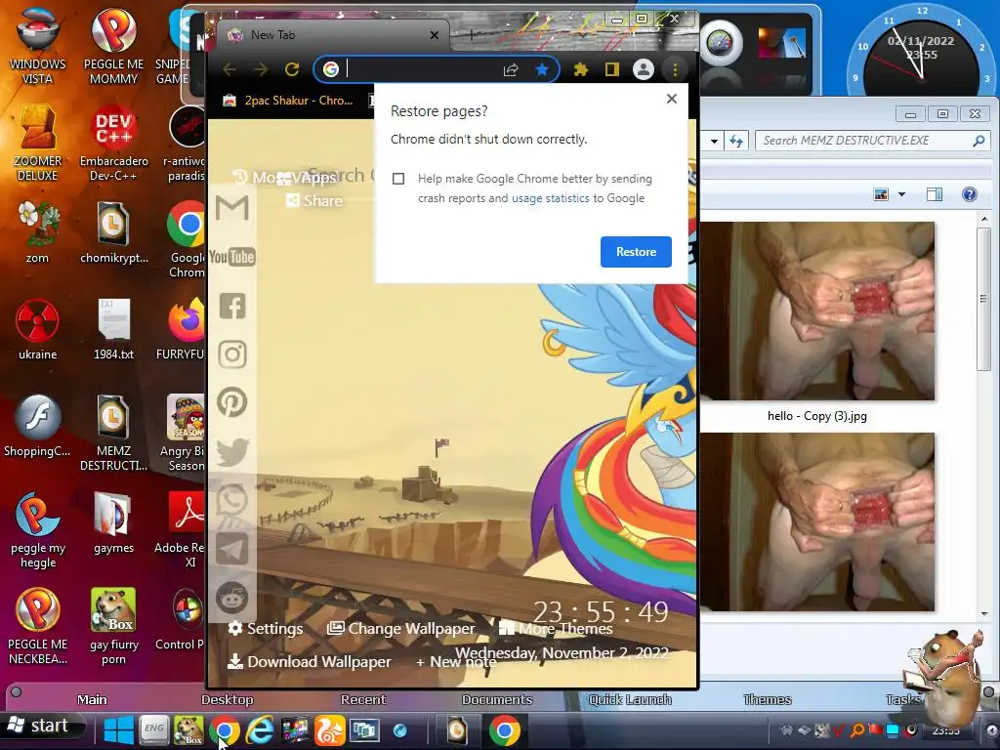Add a New note
The image size is (1000, 750).
tap(456, 662)
